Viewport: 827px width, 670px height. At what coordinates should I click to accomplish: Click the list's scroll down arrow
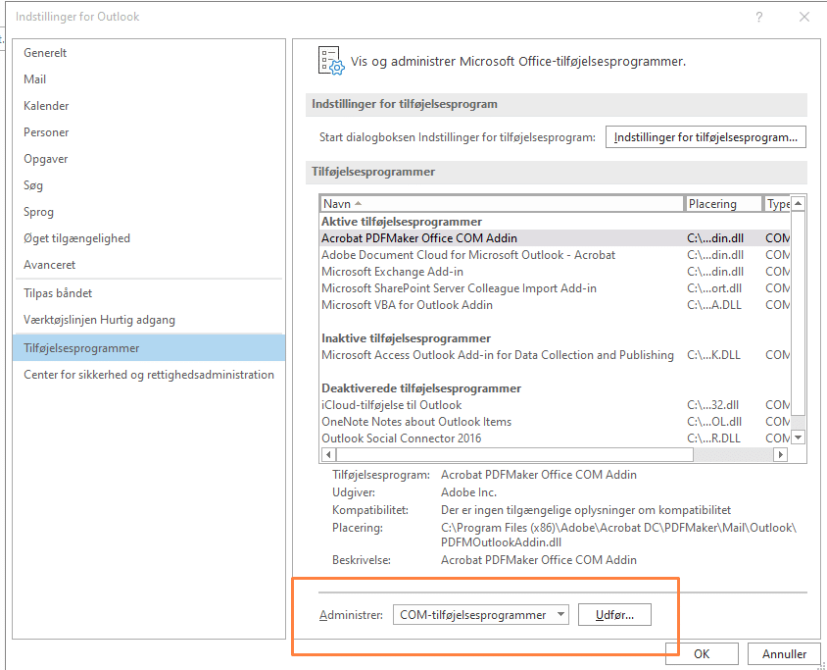(x=798, y=438)
